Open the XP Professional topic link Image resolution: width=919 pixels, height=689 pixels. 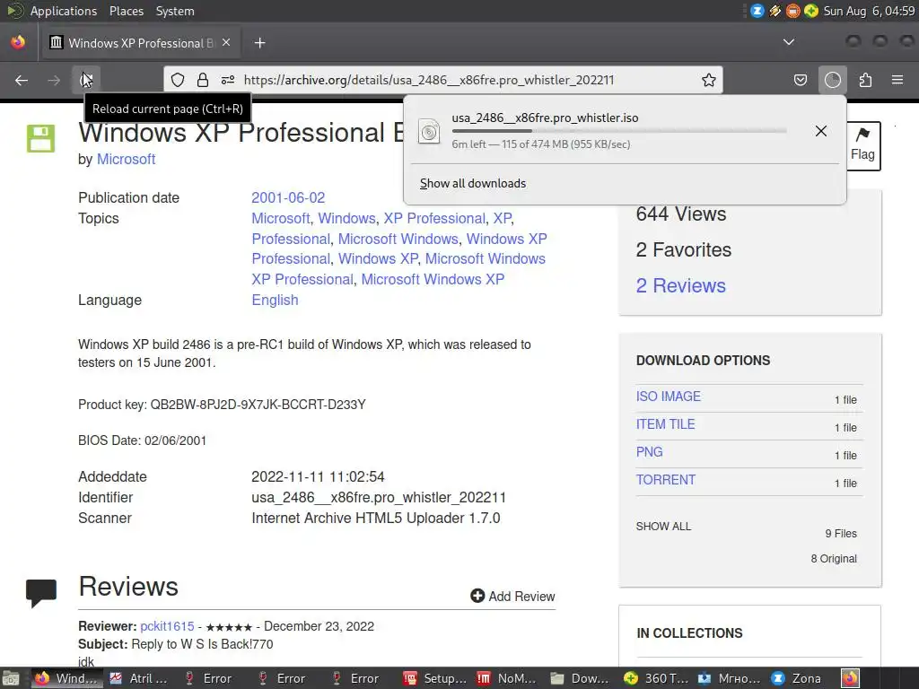click(x=434, y=219)
